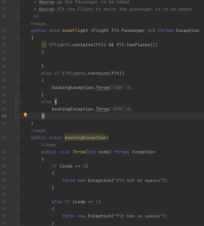This screenshot has width=204, height=226.
Task: Collapse the javadoc comment fold marker on line 30
Action: [19, 16]
